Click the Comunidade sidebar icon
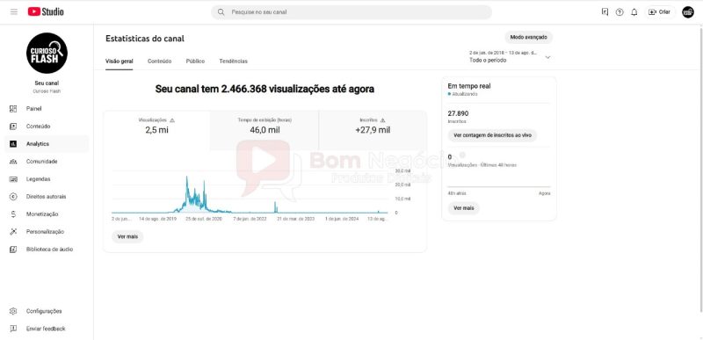The height and width of the screenshot is (340, 703). (13, 162)
